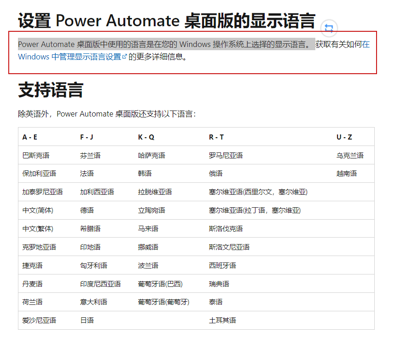Viewport: 412px width, 344px height.
Task: Select the 俄语 table cell
Action: pyautogui.click(x=215, y=174)
